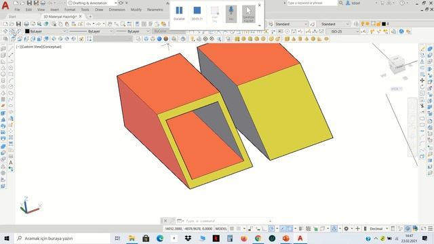Select the Realistic visual style sphere icon
Viewport: 434px width, 244px height.
pyautogui.click(x=165, y=39)
